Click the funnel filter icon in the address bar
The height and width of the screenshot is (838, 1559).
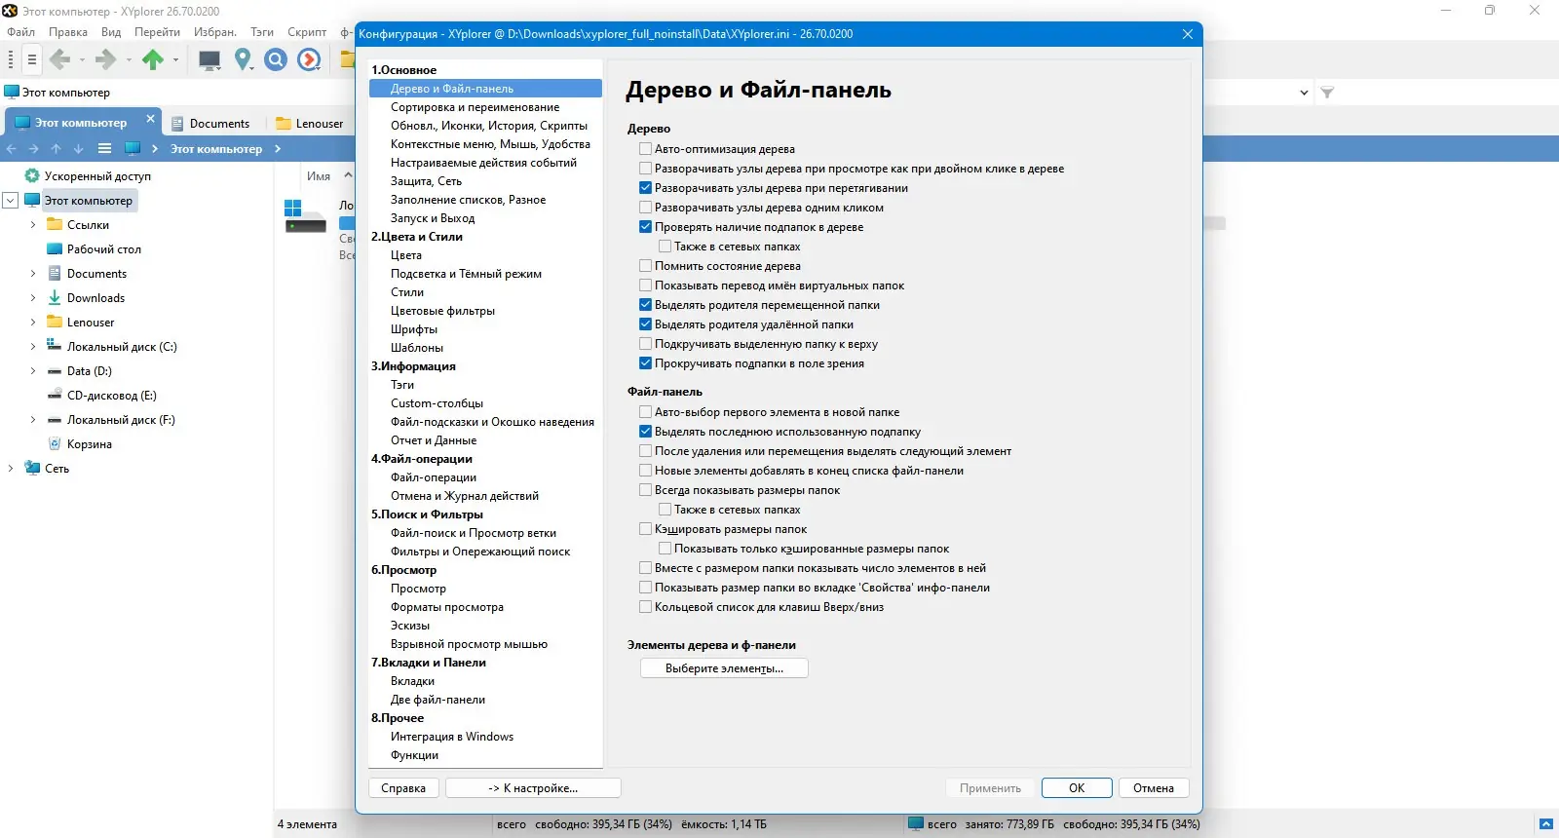(1327, 93)
